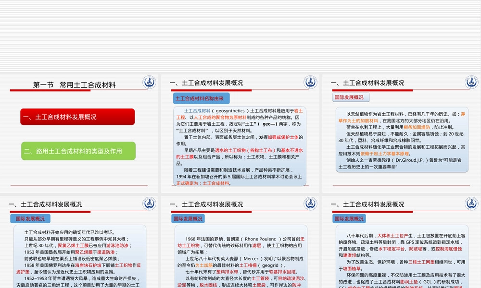481x288 pixels.
Task: Click the logo on the slide mentioning Dr.Giroud.J.P.
Action: pyautogui.click(x=471, y=83)
